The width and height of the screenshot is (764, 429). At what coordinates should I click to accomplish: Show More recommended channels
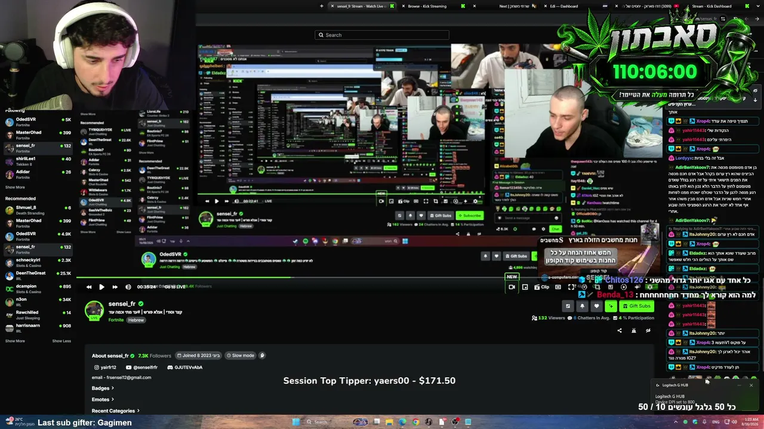pos(15,341)
